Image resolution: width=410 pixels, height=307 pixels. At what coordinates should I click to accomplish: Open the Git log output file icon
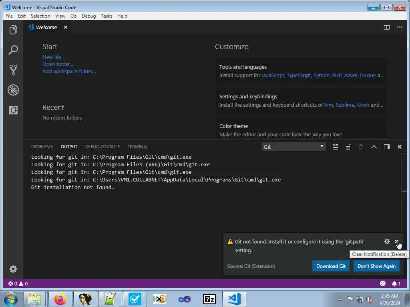pyautogui.click(x=361, y=147)
